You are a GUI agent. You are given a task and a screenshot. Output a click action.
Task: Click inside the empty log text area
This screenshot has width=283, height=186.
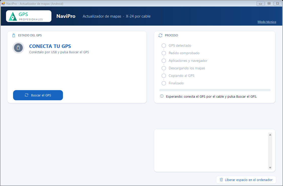[x=211, y=151]
